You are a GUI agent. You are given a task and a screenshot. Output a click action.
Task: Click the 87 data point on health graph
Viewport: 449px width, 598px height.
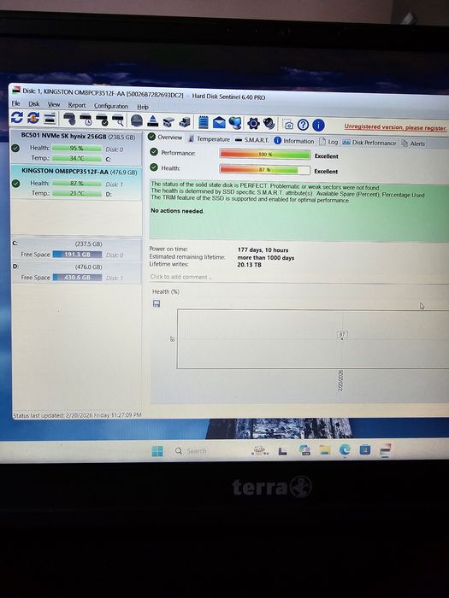(x=342, y=335)
